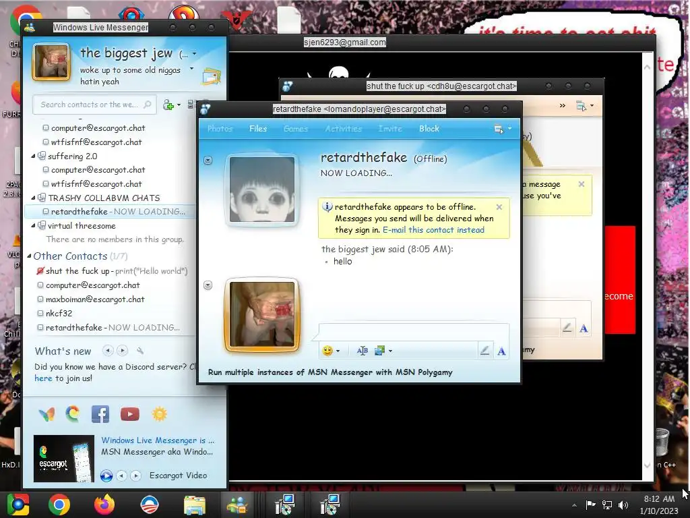
Task: Open 'Windows Live Messenger is ...' video link
Action: tap(158, 440)
